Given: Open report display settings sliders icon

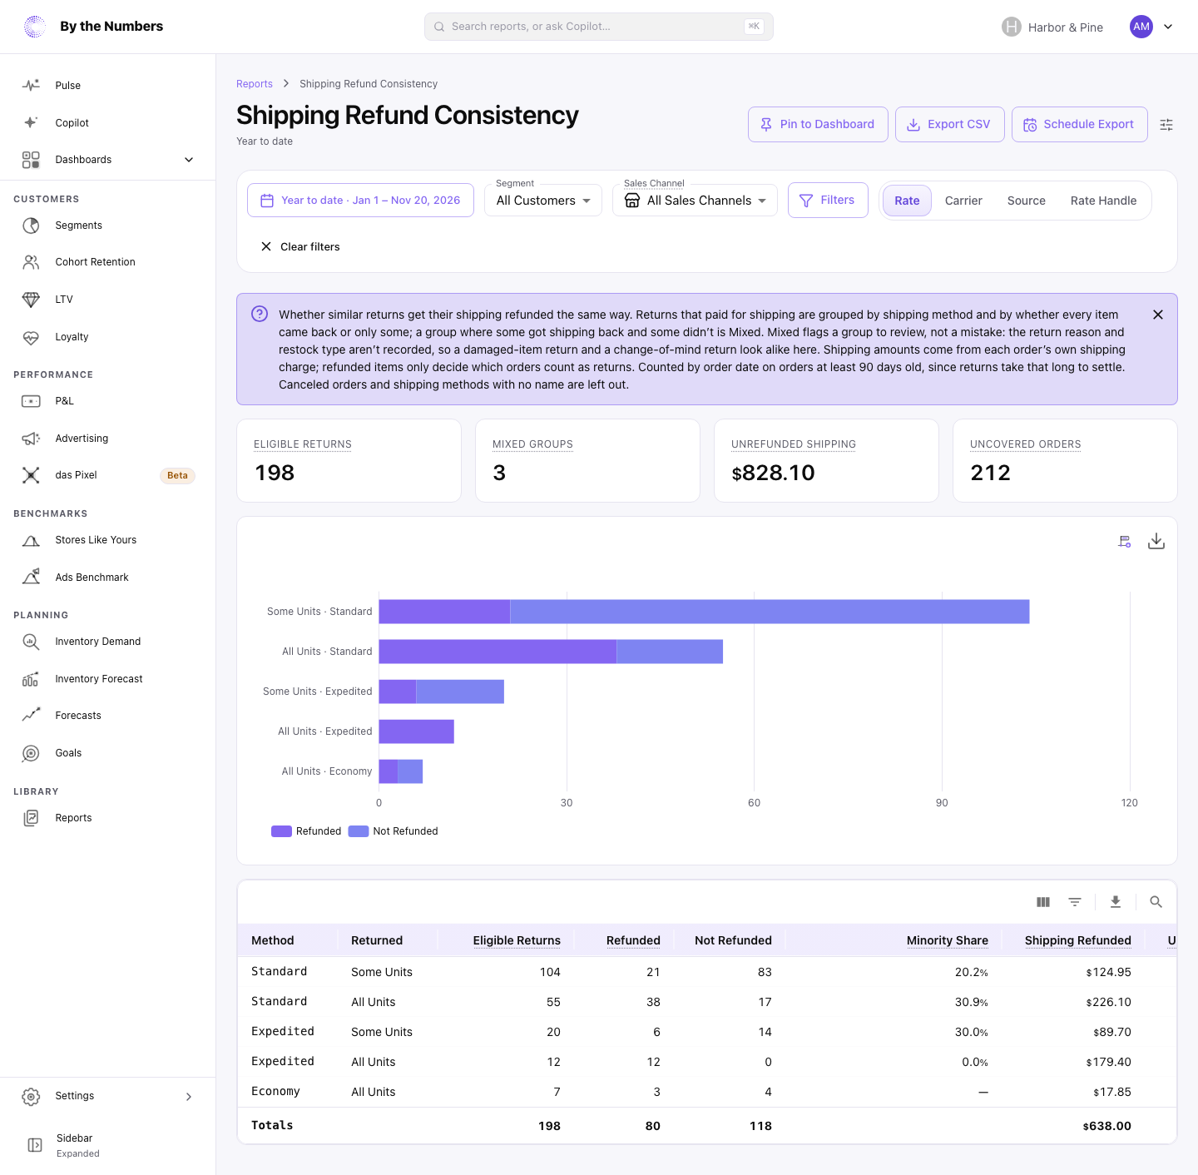Looking at the screenshot, I should click(x=1166, y=125).
